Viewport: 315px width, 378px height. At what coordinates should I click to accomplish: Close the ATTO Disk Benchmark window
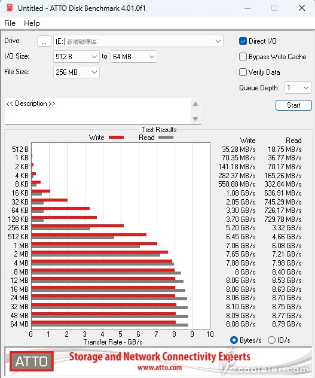[302, 8]
